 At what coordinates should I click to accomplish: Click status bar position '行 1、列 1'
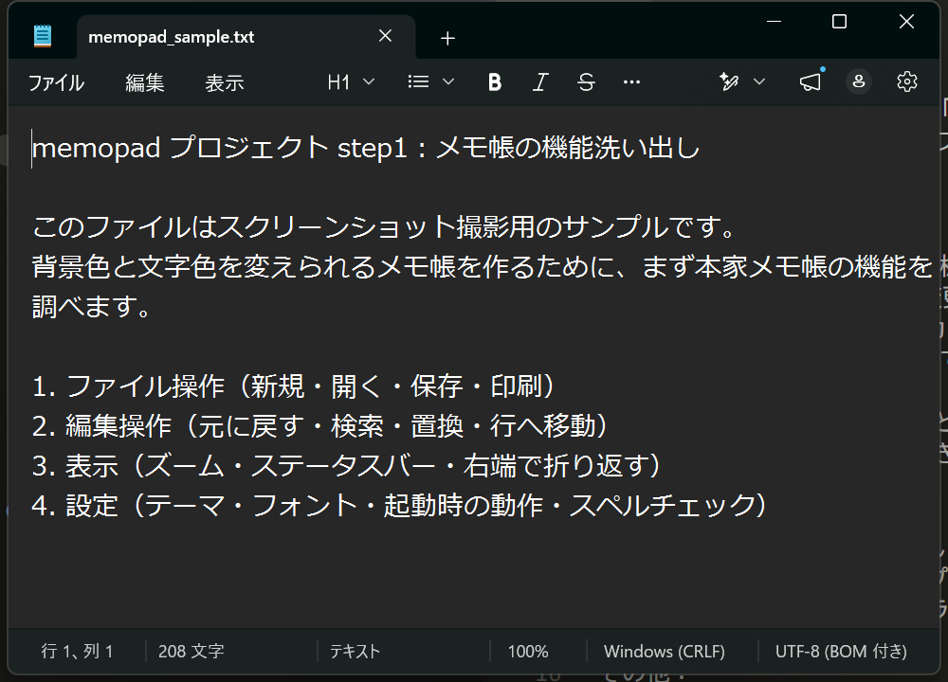tap(77, 651)
